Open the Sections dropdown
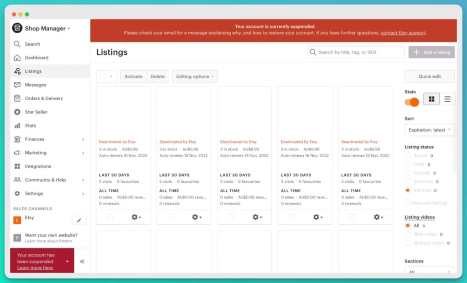This screenshot has width=467, height=283. pyautogui.click(x=430, y=270)
